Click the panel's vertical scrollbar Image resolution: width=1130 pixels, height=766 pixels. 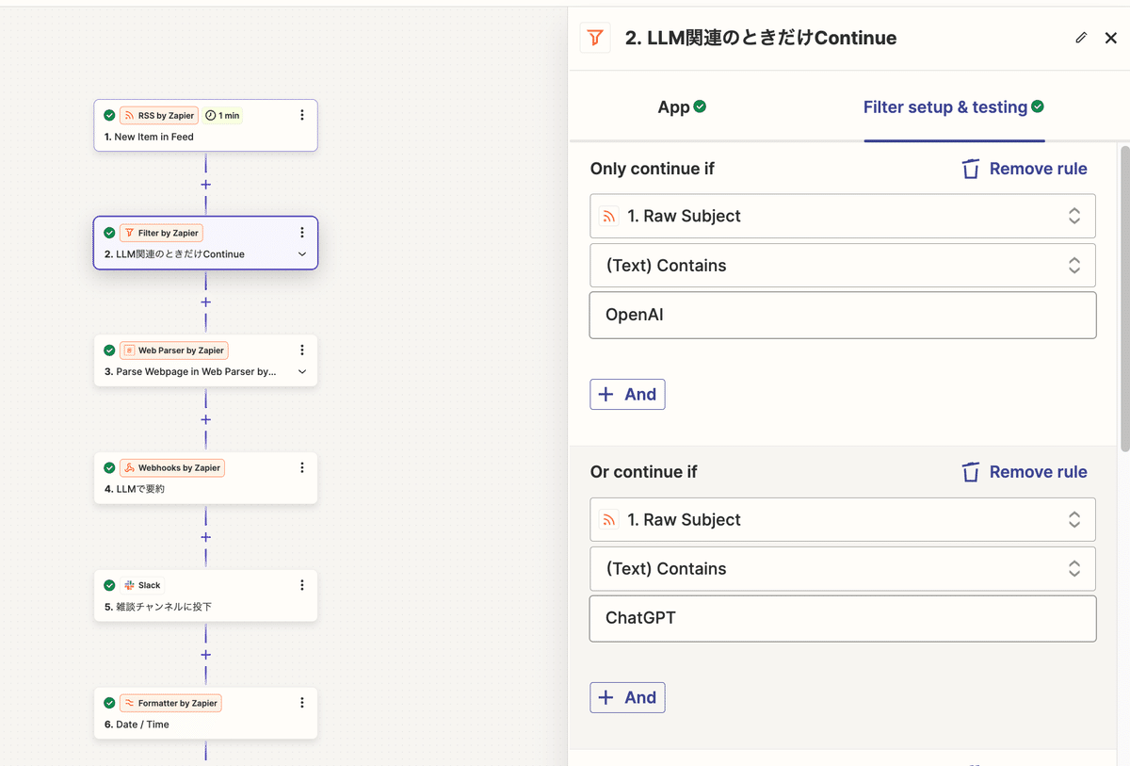coord(1123,298)
